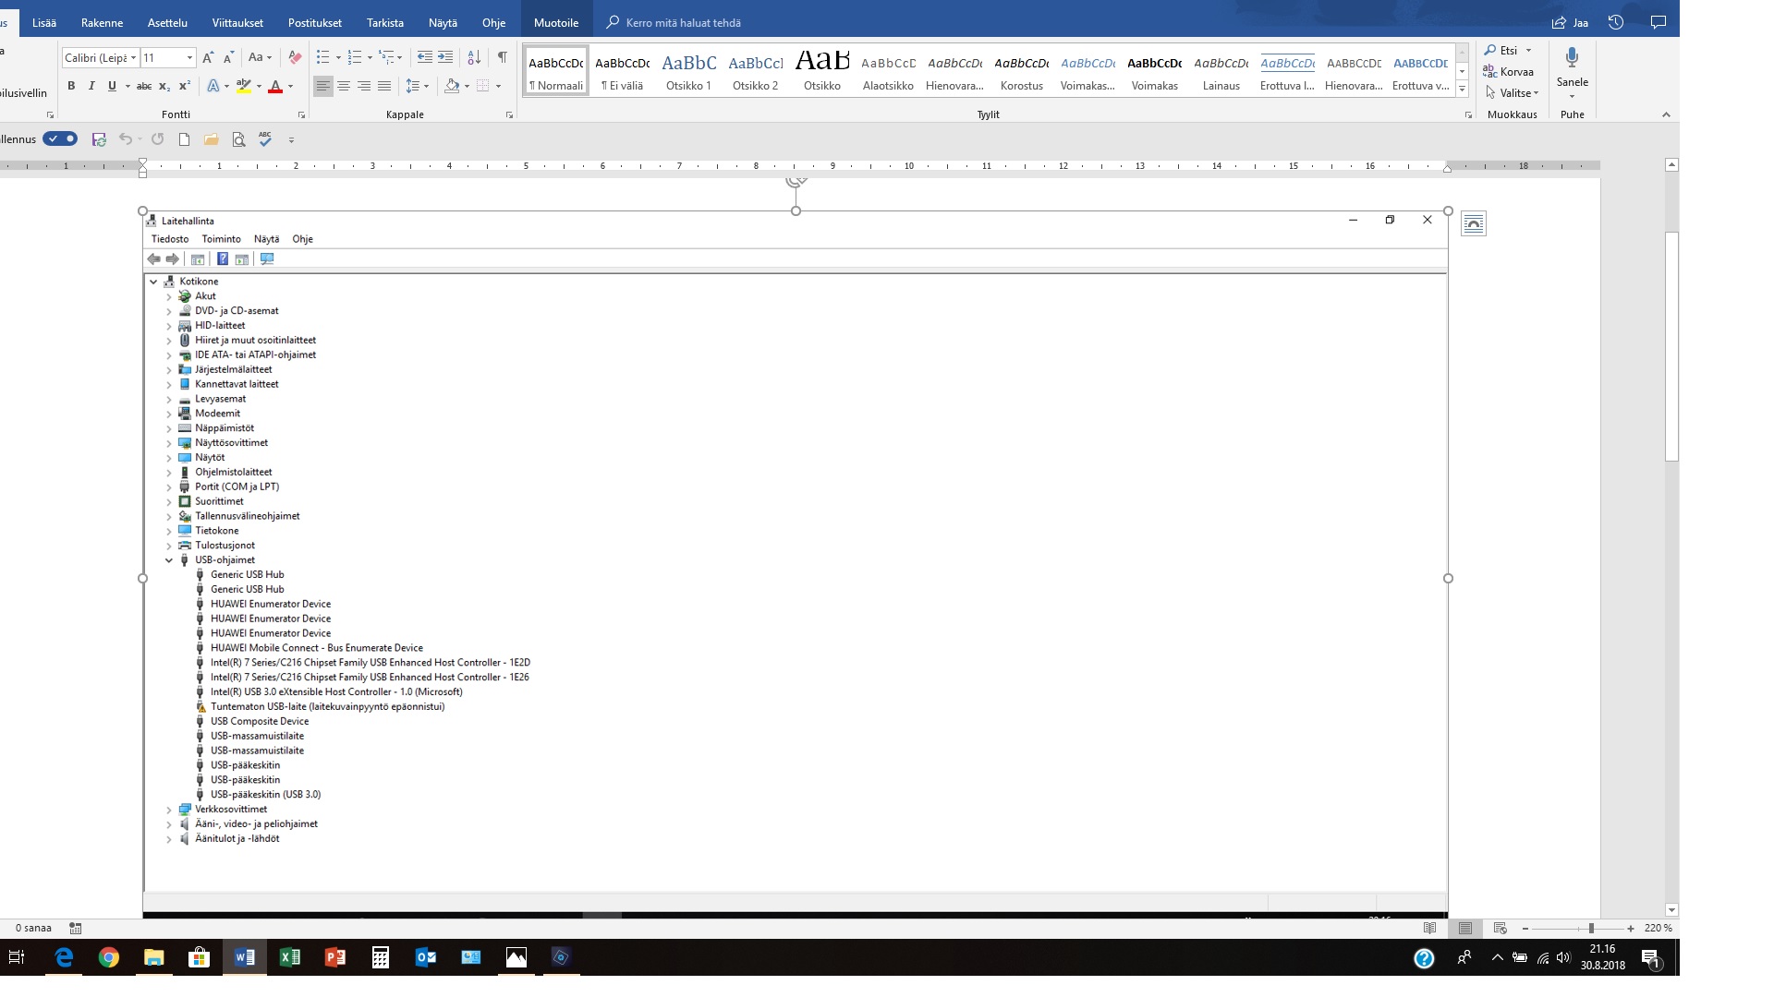Decrease paragraph indent
Viewport: 1774px width, 997px height.
pyautogui.click(x=425, y=57)
